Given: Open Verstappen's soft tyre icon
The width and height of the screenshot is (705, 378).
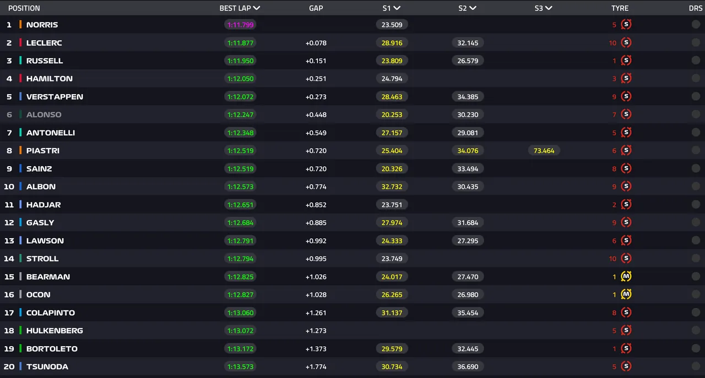Looking at the screenshot, I should [626, 96].
